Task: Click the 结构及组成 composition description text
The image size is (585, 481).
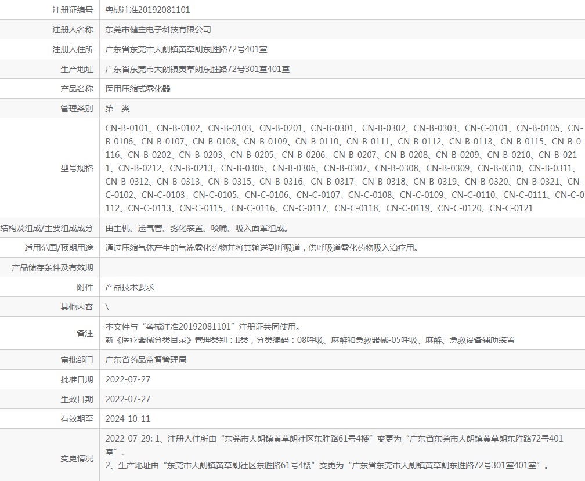Action: [197, 228]
